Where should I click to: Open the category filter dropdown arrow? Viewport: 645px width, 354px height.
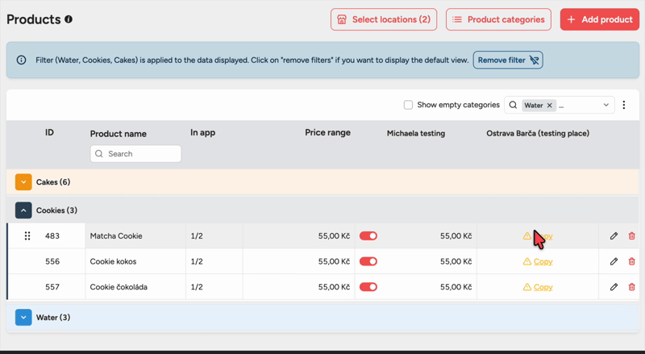click(606, 105)
